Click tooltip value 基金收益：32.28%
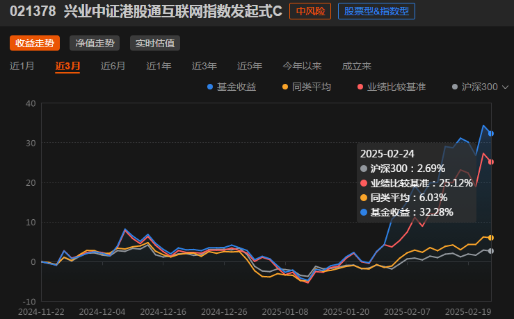This screenshot has width=514, height=319. pyautogui.click(x=406, y=212)
